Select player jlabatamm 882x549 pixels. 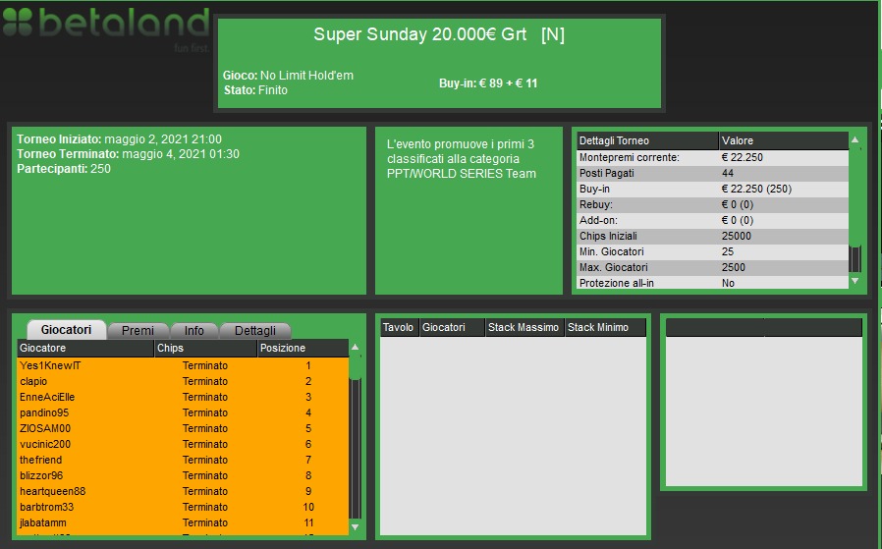point(183,523)
